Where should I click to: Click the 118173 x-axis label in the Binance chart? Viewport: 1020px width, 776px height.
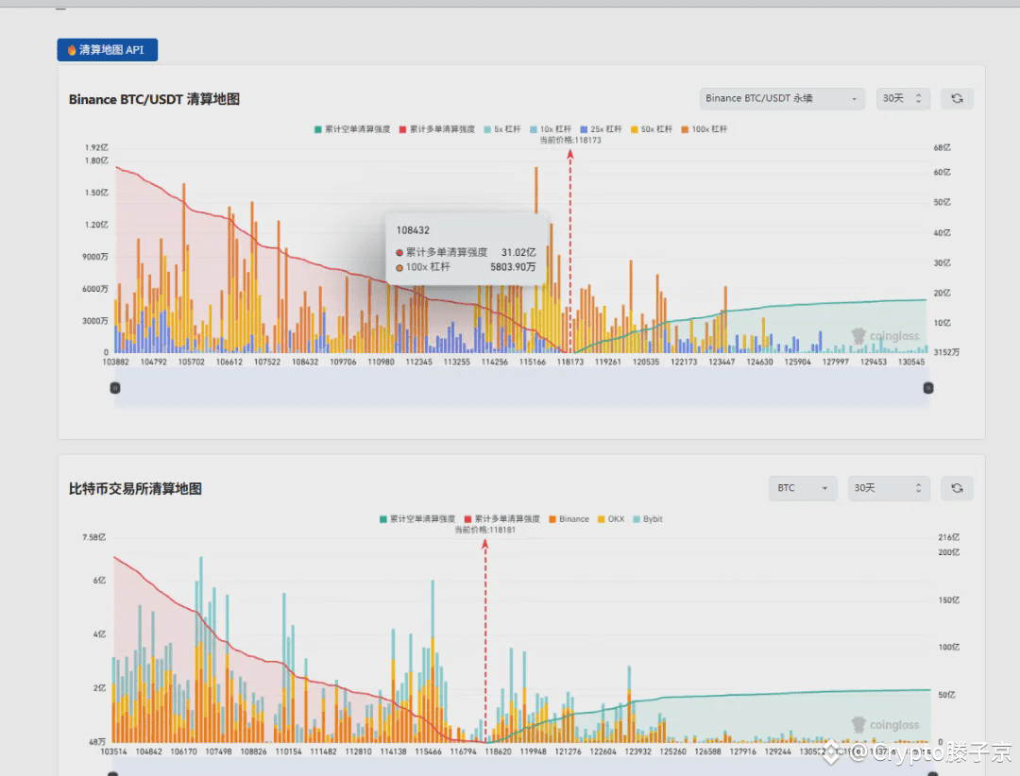tap(569, 362)
